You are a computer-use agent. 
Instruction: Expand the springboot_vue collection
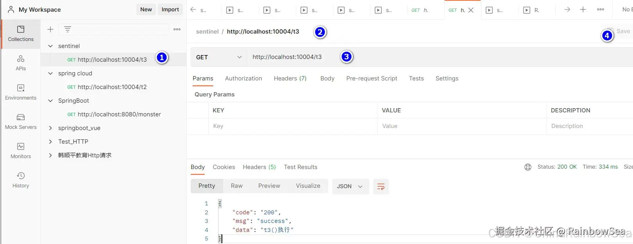click(x=50, y=128)
